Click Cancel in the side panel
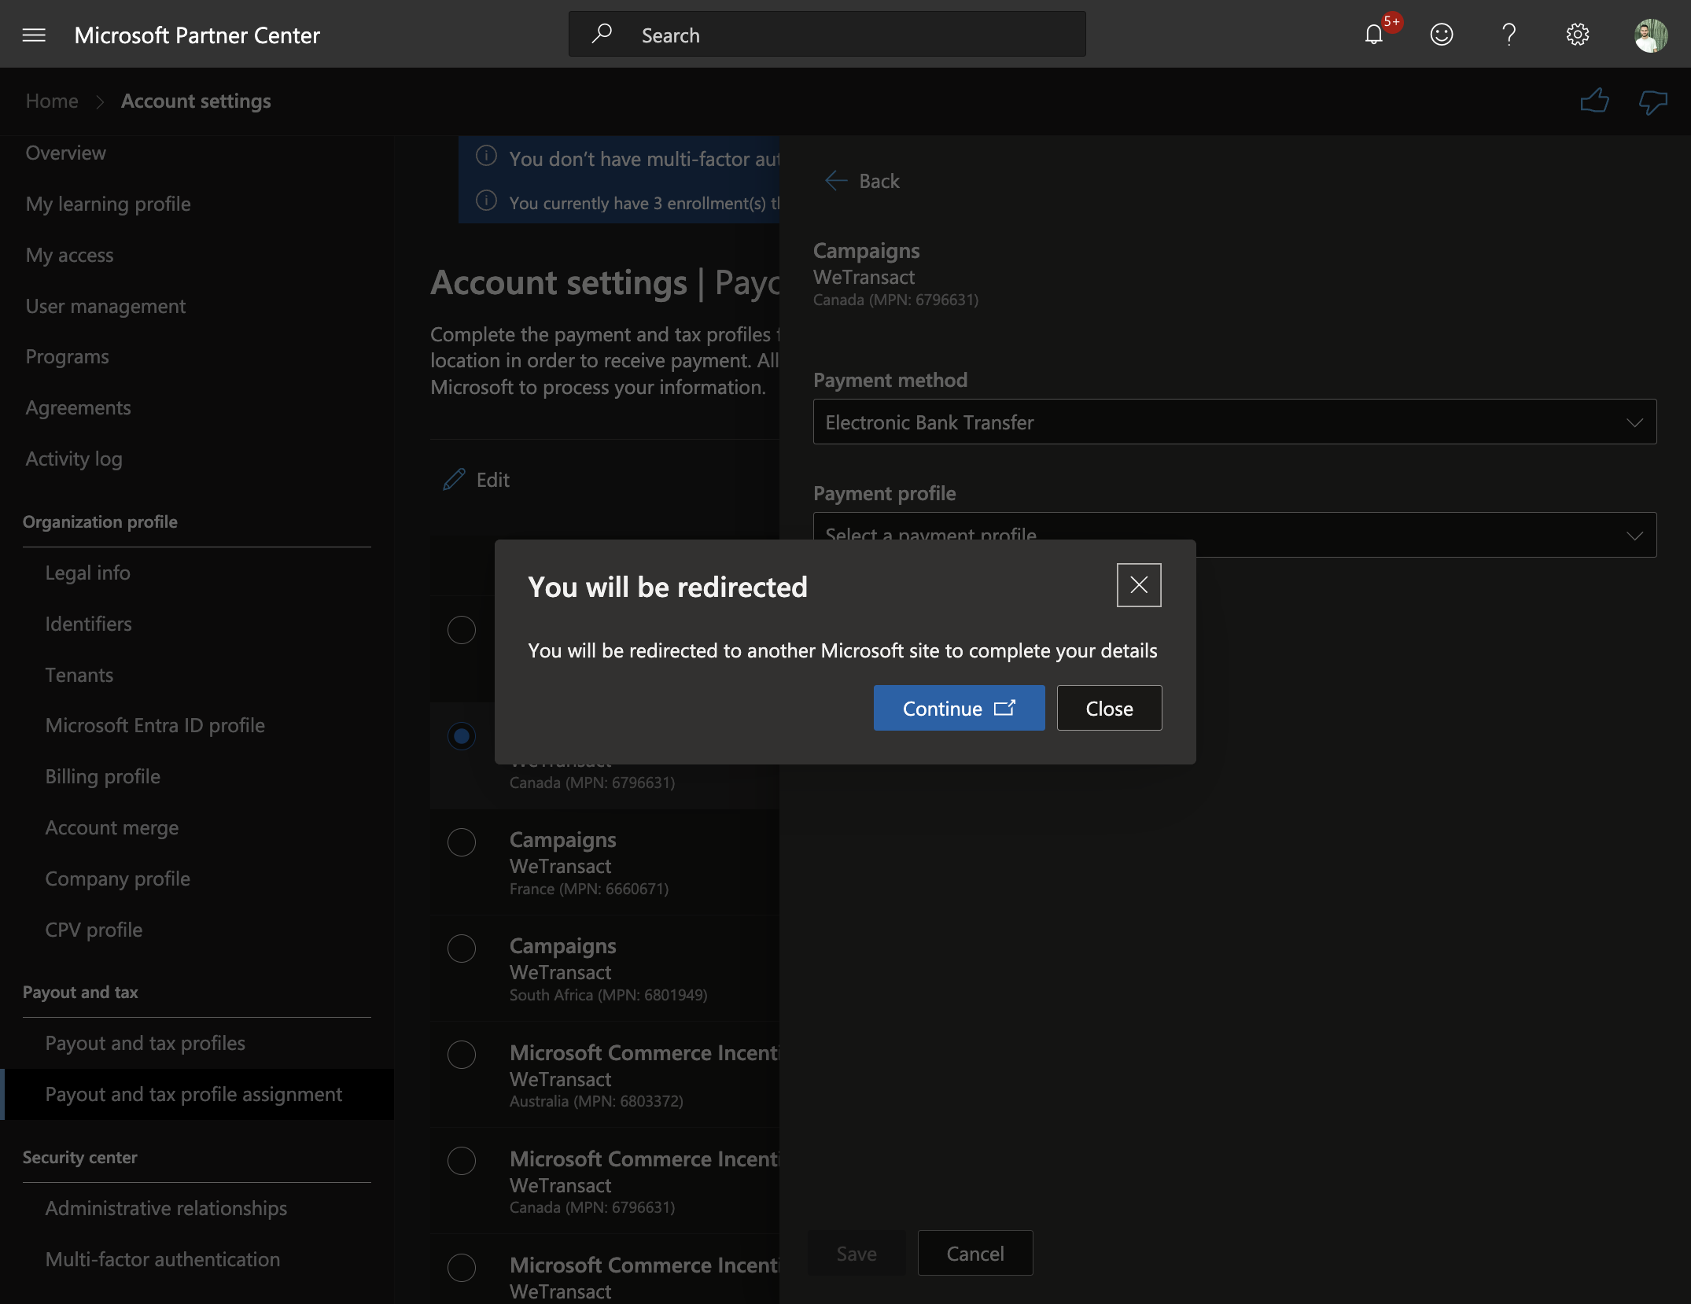Viewport: 1691px width, 1304px height. [x=974, y=1253]
